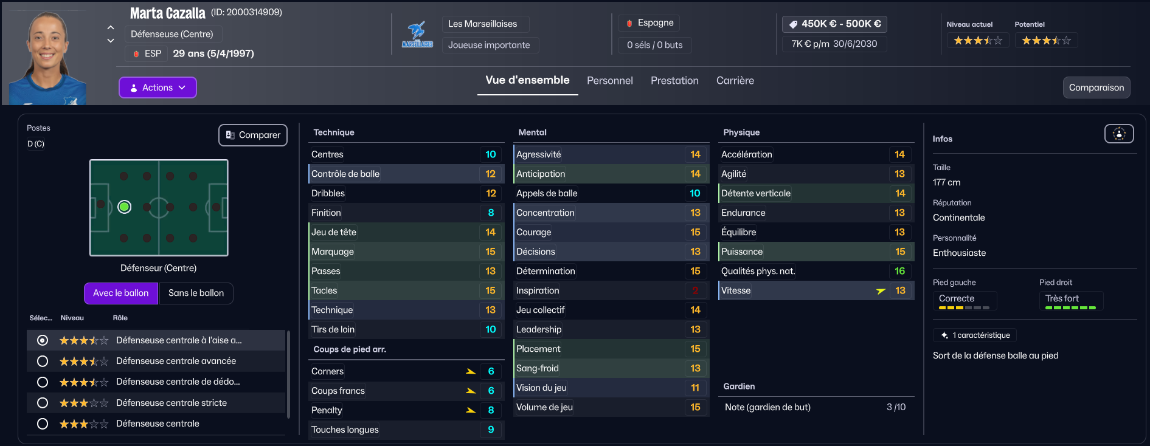Select the Défenseuse centrale stricte role
Viewport: 1150px width, 446px height.
(43, 403)
